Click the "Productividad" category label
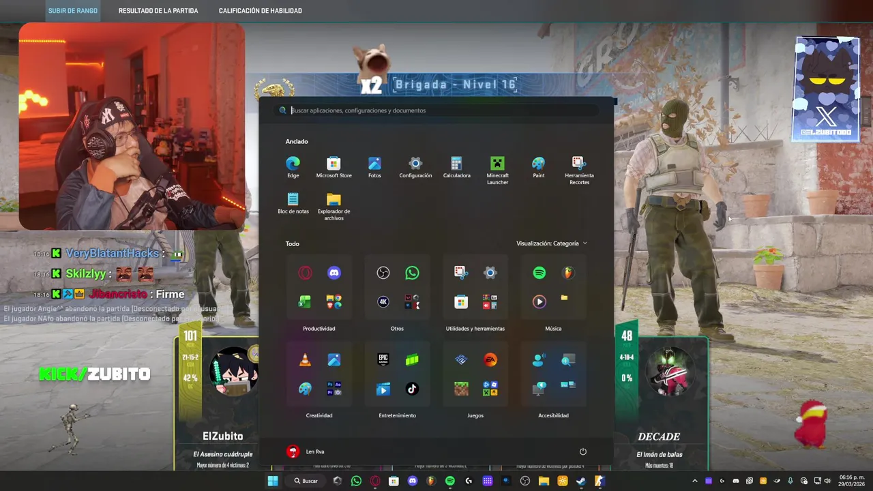The width and height of the screenshot is (873, 491). pos(319,329)
